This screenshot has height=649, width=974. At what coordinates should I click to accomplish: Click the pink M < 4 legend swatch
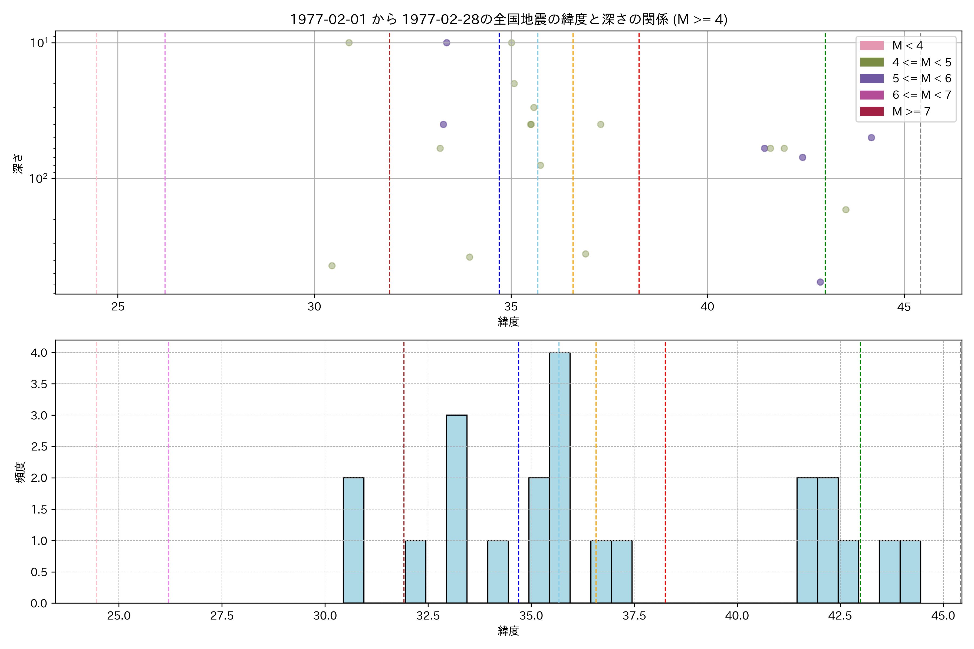[x=871, y=45]
